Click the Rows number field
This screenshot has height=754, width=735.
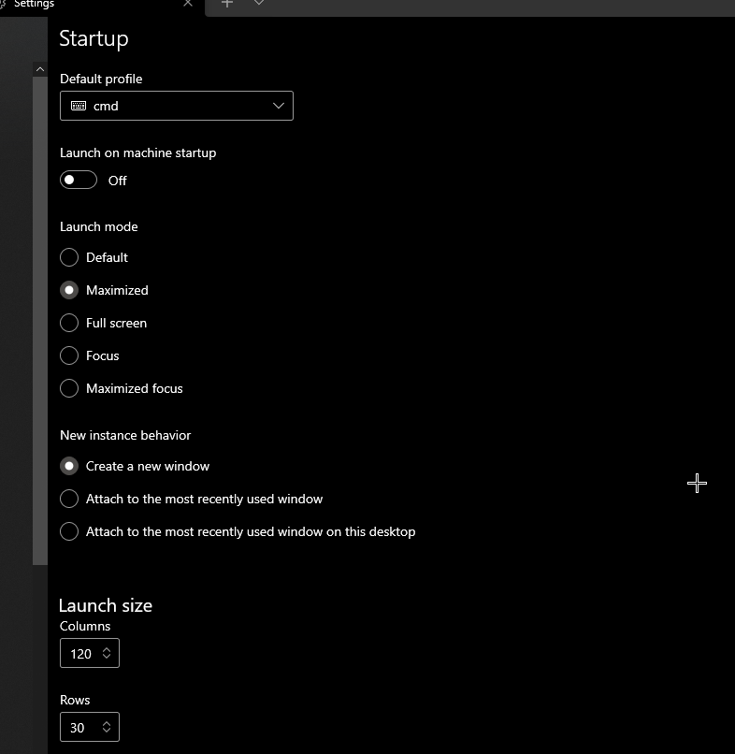point(90,727)
